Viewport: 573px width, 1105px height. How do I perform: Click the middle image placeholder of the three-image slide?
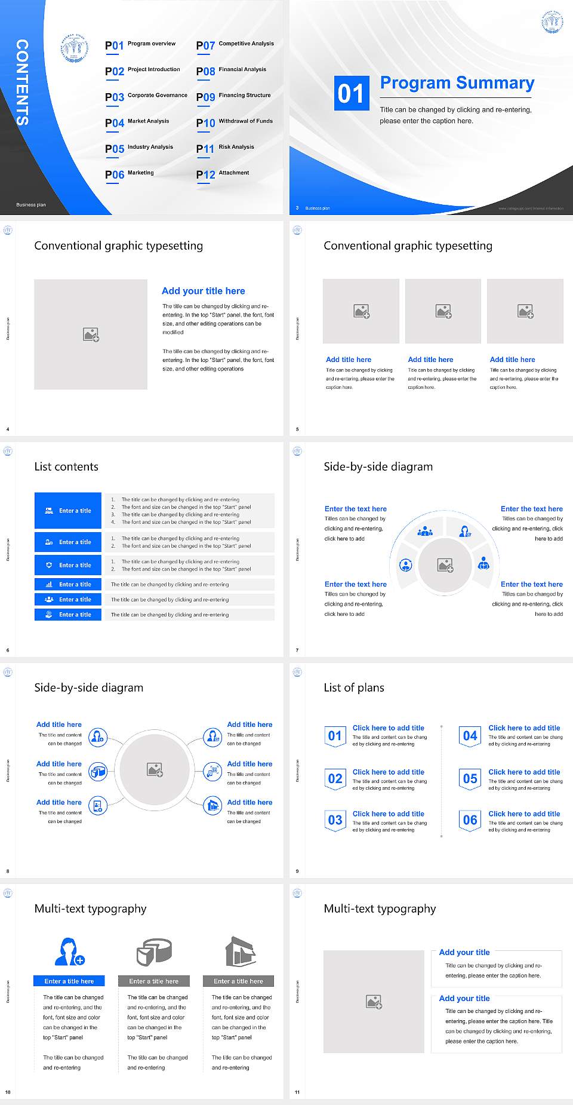(443, 311)
